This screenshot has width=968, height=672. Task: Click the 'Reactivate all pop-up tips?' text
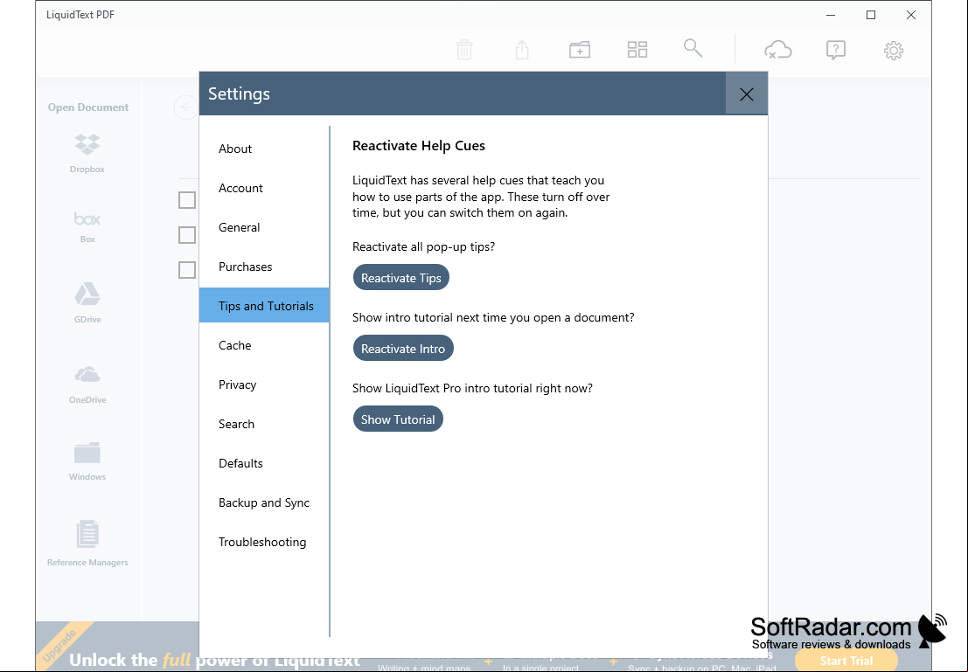(423, 246)
